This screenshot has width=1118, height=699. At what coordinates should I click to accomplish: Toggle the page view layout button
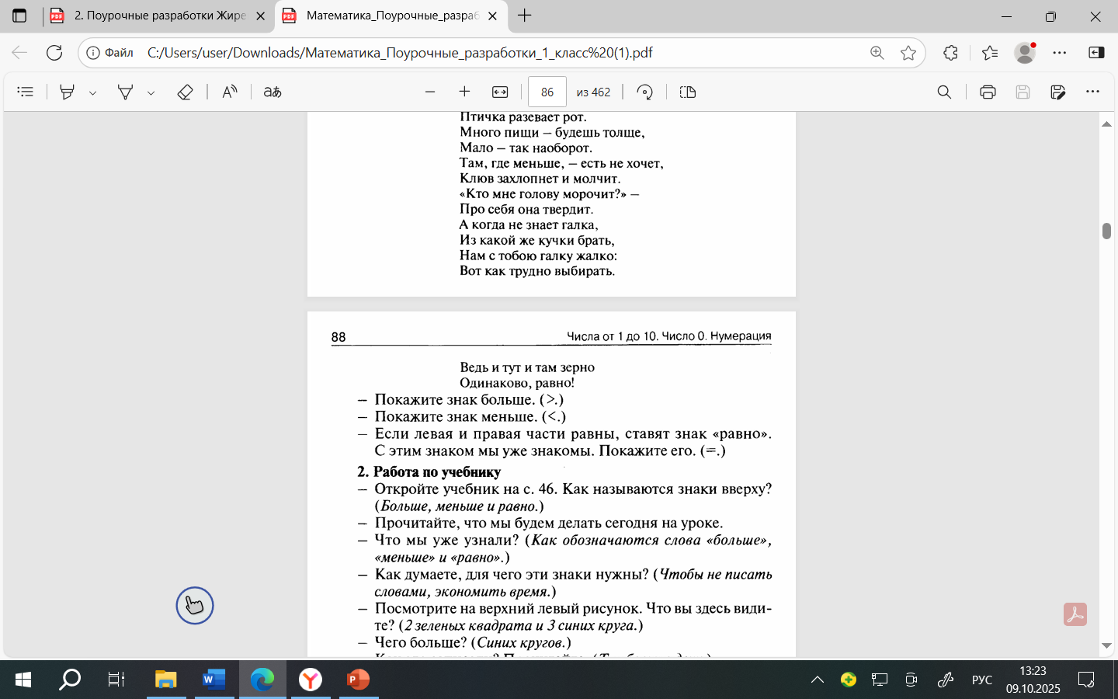(687, 92)
